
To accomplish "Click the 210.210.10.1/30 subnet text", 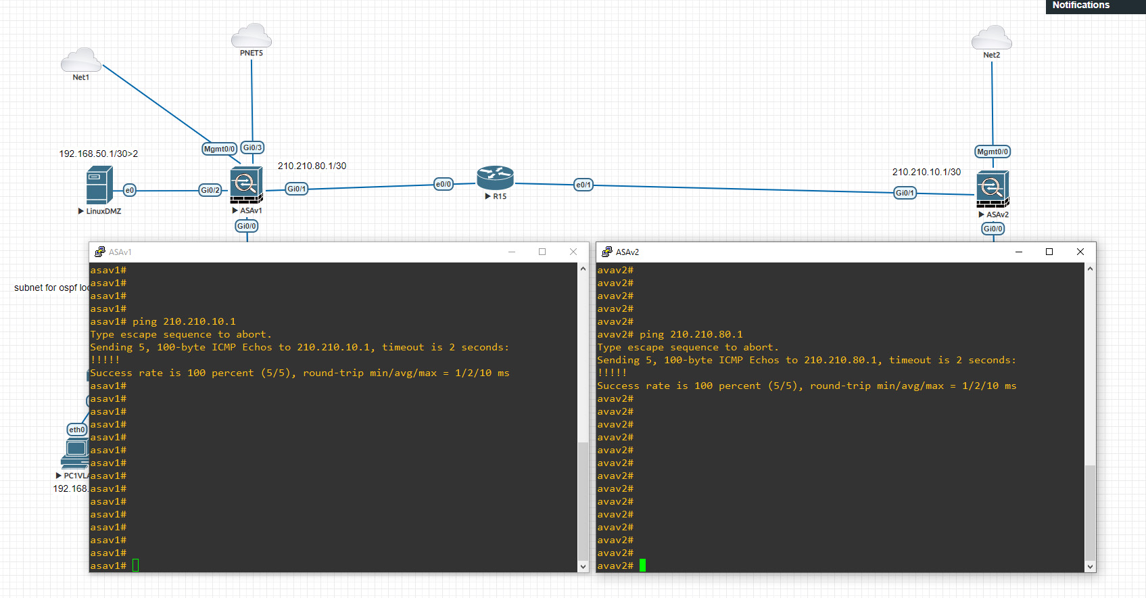I will [926, 172].
